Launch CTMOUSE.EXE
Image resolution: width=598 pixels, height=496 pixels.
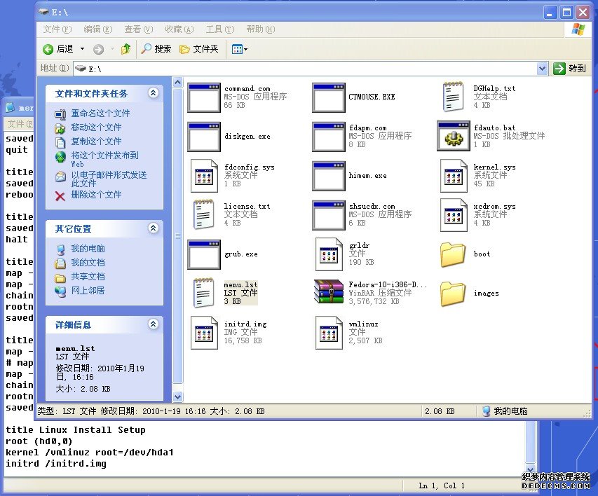pyautogui.click(x=327, y=97)
